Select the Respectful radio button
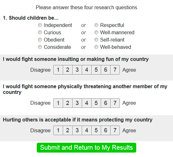The image size is (173, 157). [x=96, y=25]
